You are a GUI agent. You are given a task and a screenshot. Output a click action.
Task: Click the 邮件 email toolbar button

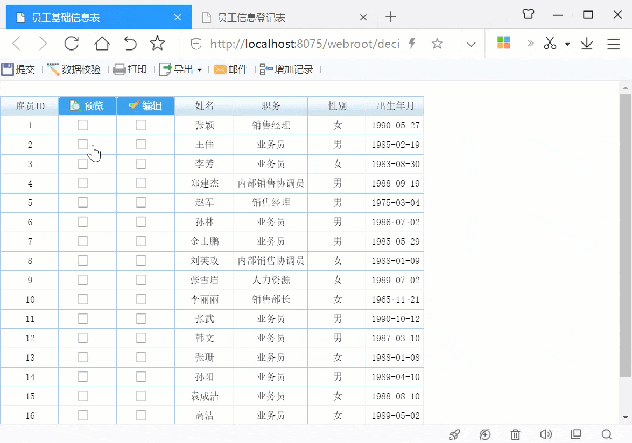230,69
